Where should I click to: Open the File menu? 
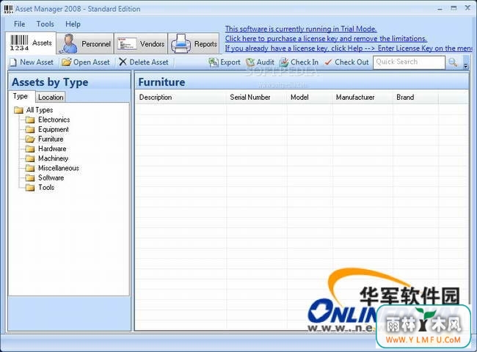(x=20, y=24)
